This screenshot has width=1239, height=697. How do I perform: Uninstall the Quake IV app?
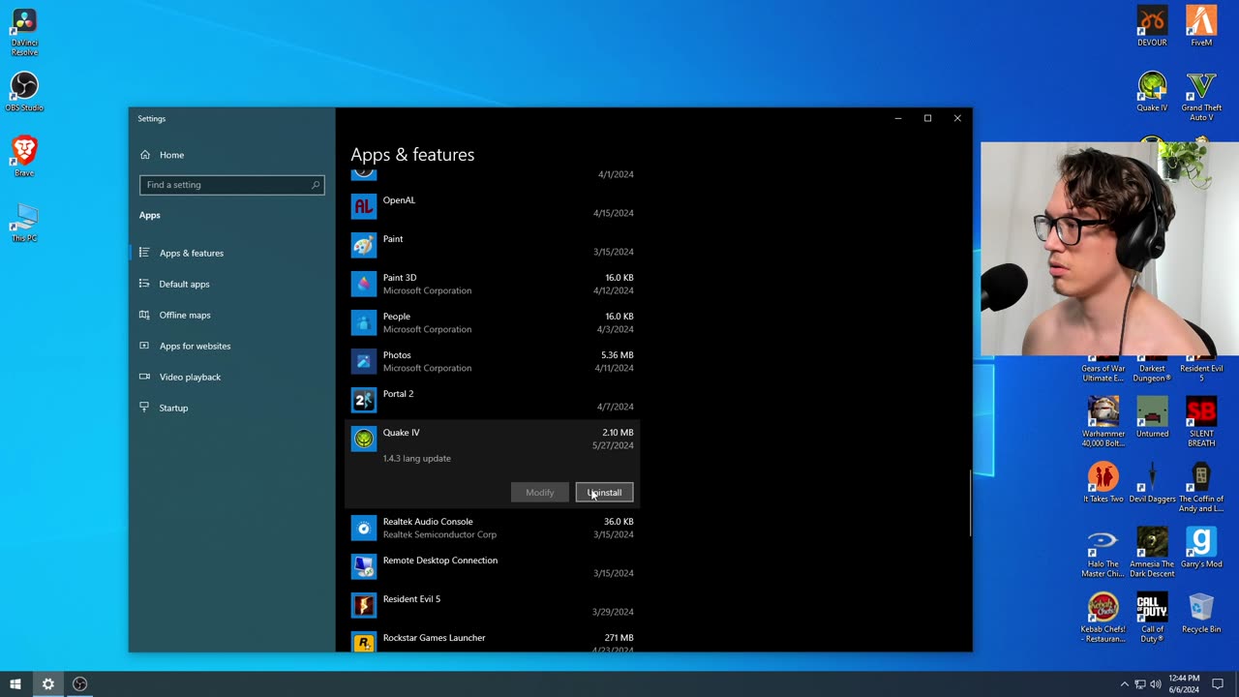click(x=604, y=493)
